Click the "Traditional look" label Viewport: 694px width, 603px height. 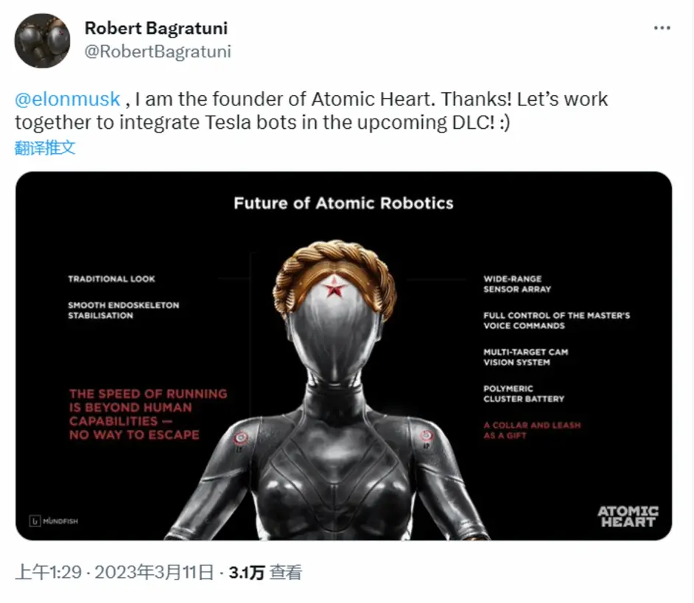pos(111,279)
